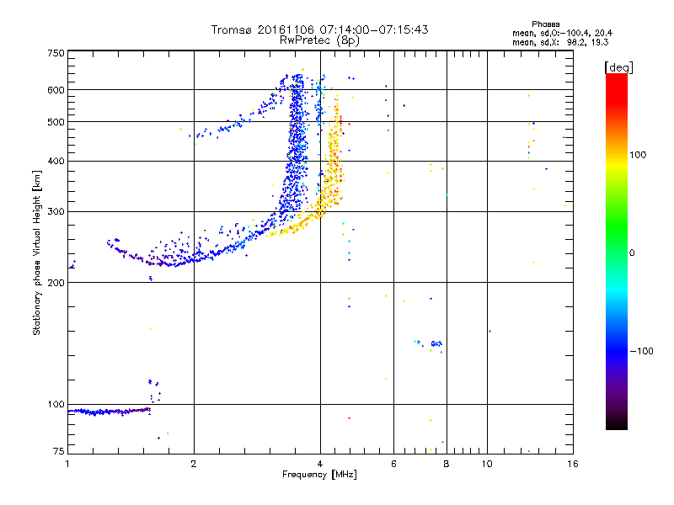Click the x-axis tick label '10'
The image size is (674, 505).
click(487, 464)
